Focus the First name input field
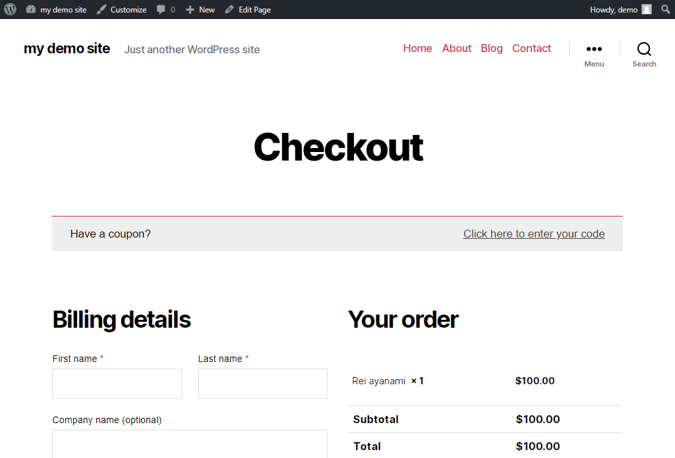 coord(117,383)
